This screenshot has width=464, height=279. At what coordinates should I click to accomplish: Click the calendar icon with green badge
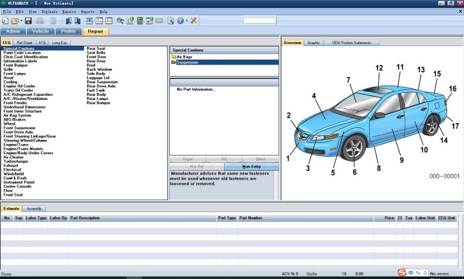click(149, 20)
